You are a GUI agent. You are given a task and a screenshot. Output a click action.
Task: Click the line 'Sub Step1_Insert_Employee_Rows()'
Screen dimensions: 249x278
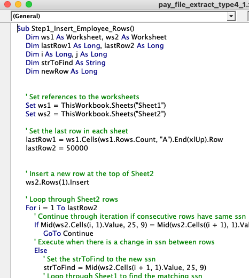point(76,29)
